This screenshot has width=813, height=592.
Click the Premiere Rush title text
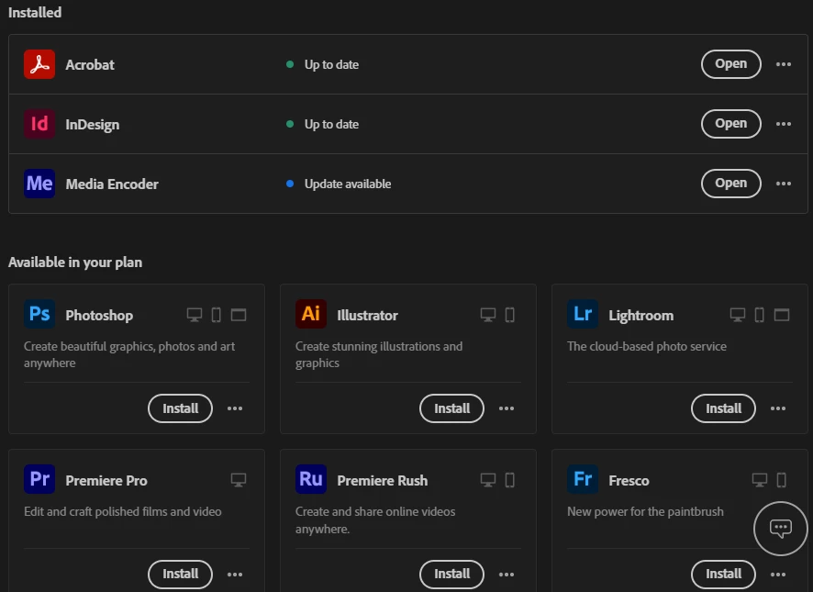tap(383, 480)
